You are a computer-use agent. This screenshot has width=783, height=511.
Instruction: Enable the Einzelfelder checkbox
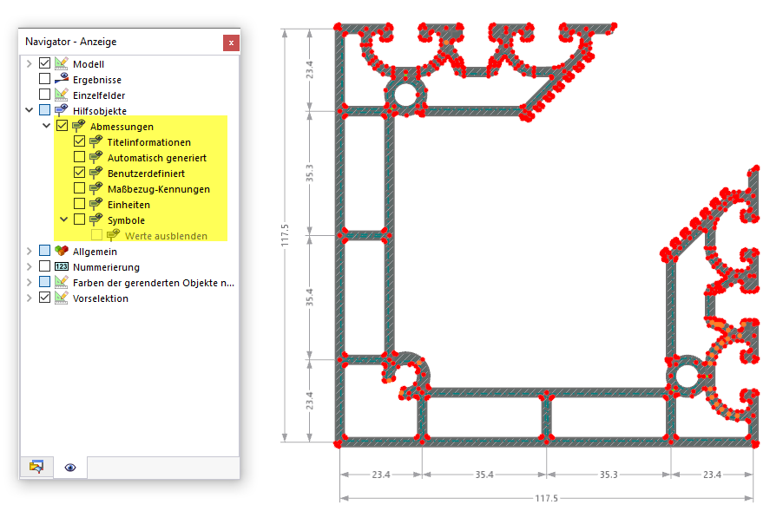(44, 95)
